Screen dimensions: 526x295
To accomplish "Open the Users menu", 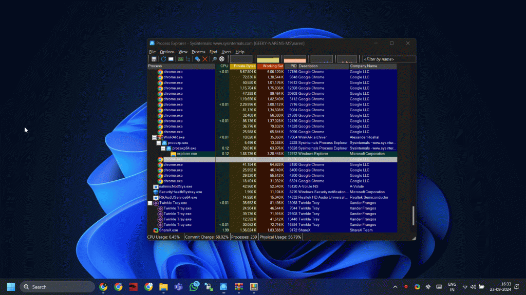I will coord(226,52).
